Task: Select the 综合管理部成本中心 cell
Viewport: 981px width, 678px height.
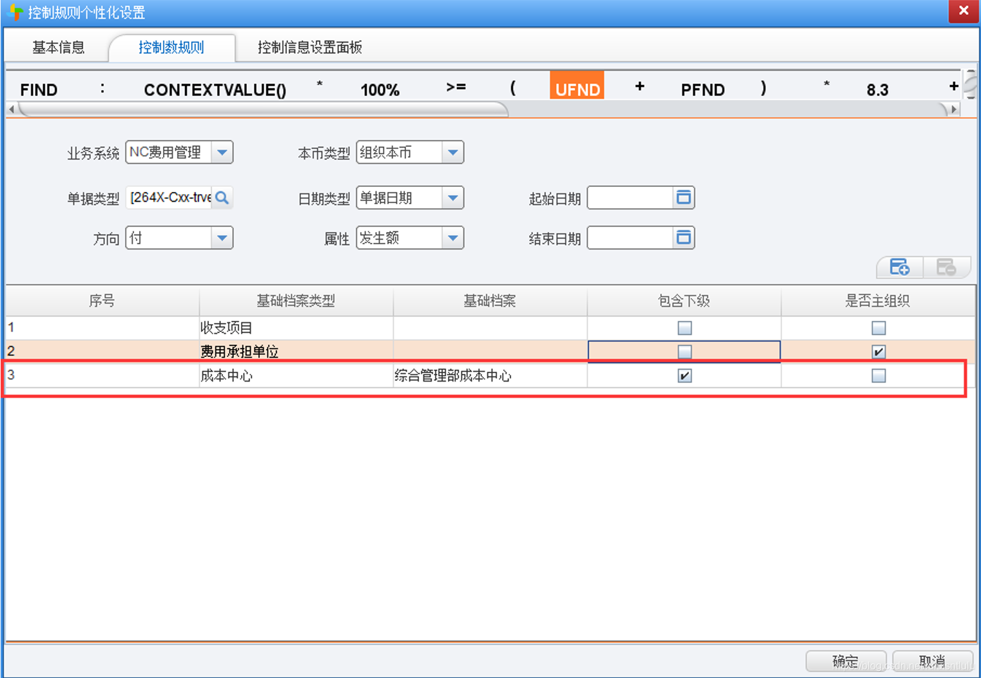Action: point(490,376)
